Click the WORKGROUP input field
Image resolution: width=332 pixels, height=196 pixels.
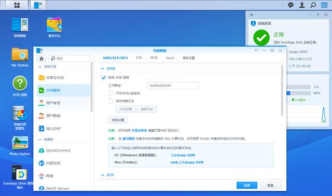click(x=173, y=86)
